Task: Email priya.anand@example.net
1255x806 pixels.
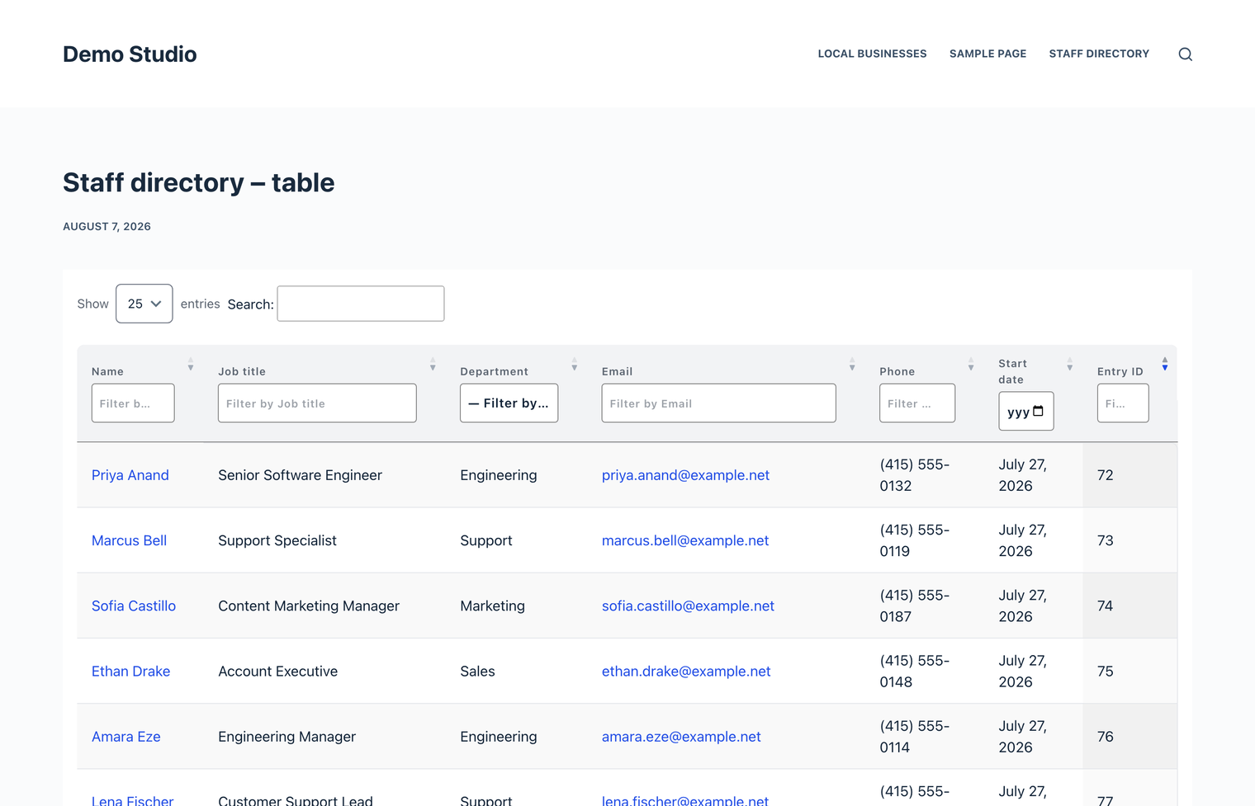Action: point(685,475)
